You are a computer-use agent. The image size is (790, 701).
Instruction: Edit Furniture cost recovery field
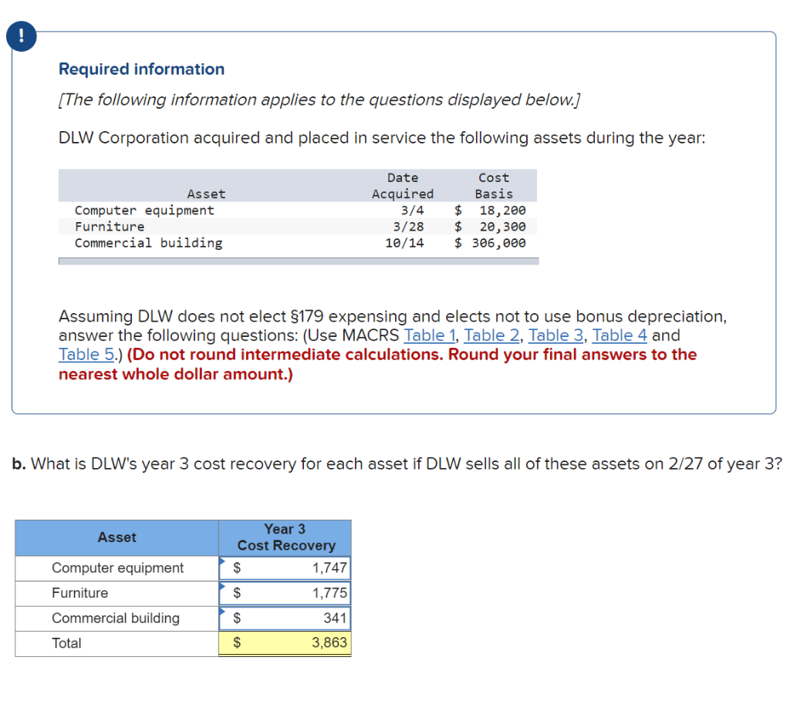pyautogui.click(x=285, y=593)
